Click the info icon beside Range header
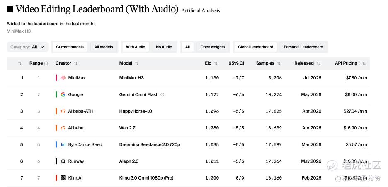This screenshot has height=187, width=388. (x=46, y=63)
